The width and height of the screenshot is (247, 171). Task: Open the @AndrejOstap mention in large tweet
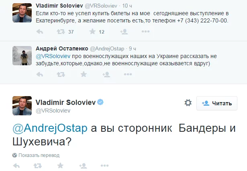(x=50, y=128)
